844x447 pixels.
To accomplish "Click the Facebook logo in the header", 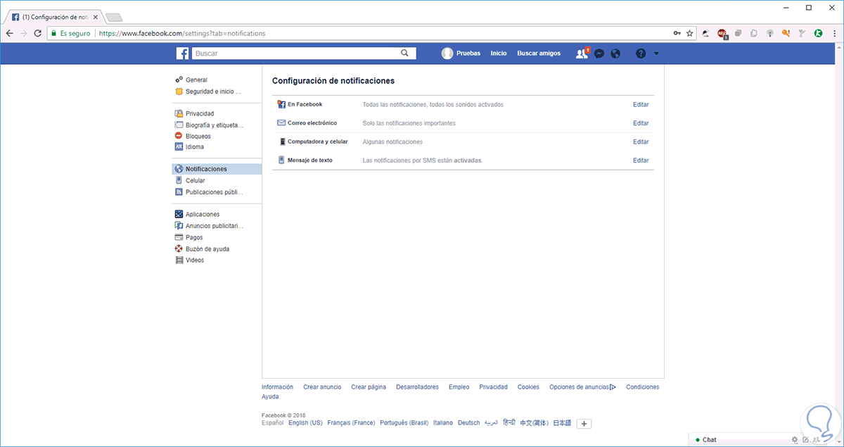I will coord(182,53).
